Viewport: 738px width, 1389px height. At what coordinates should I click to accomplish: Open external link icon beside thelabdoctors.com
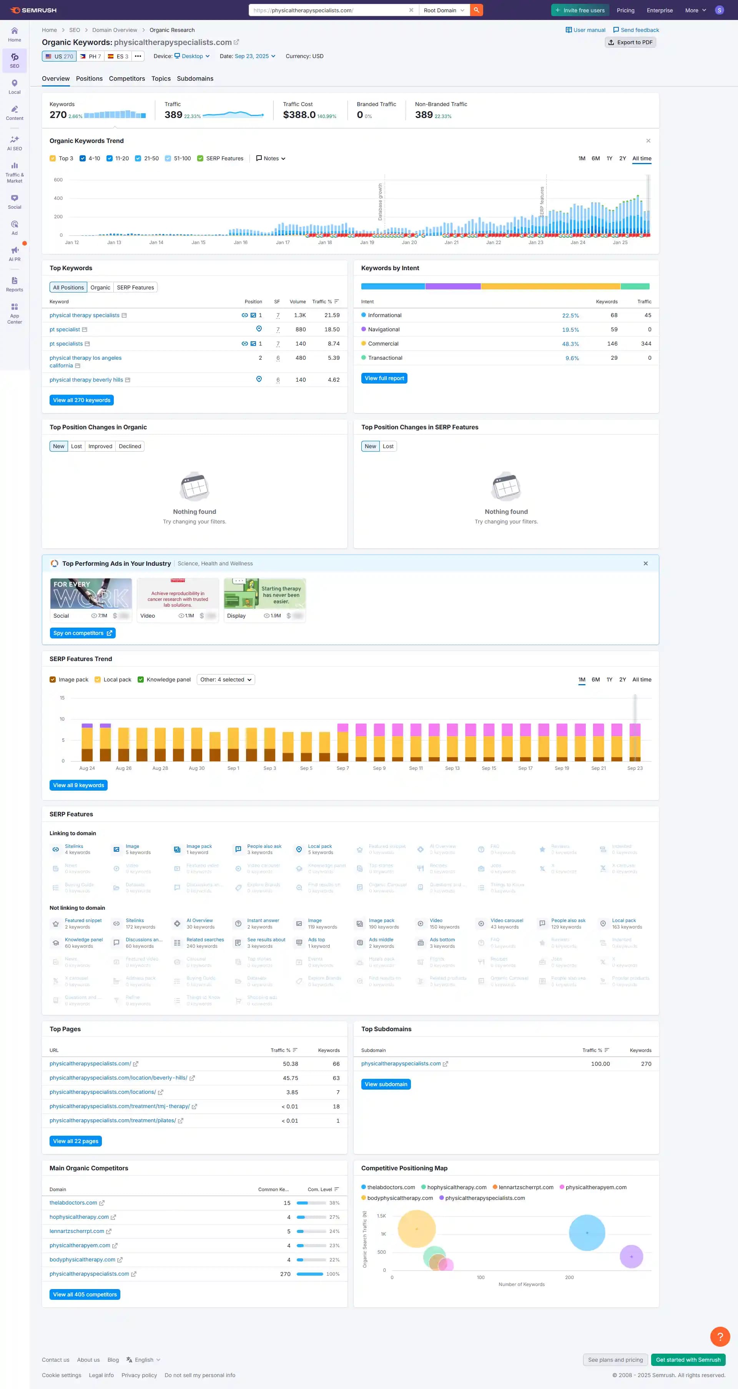pyautogui.click(x=102, y=1203)
